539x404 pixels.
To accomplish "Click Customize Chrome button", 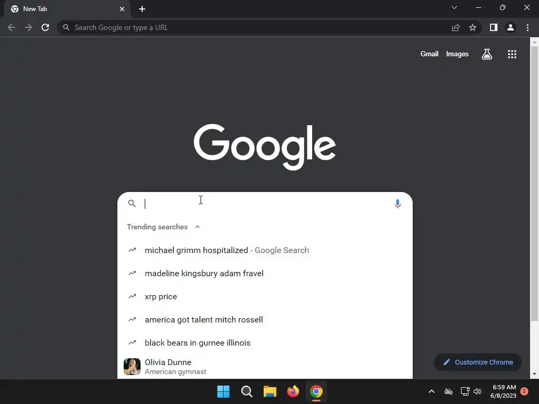I will coord(478,362).
